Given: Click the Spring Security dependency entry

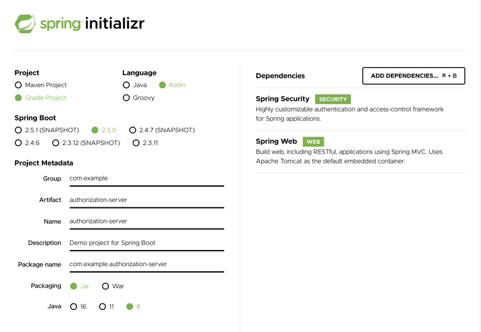Looking at the screenshot, I should [361, 108].
